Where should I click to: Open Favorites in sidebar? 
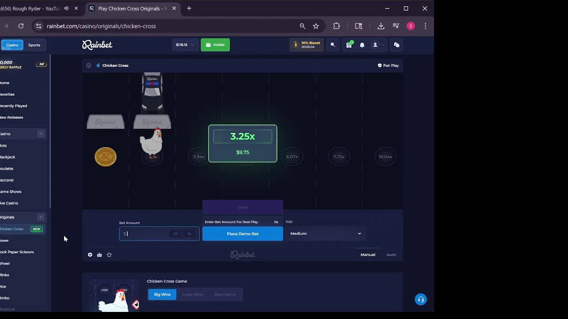click(7, 94)
